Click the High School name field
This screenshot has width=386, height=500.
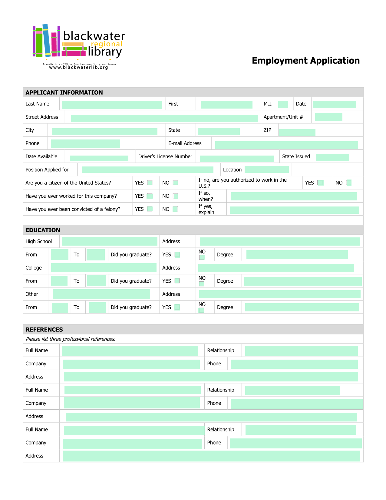[x=110, y=241]
